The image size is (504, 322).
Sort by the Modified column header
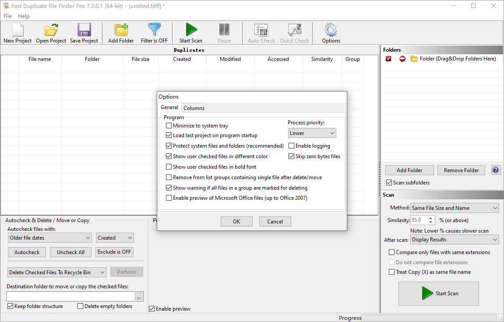230,59
